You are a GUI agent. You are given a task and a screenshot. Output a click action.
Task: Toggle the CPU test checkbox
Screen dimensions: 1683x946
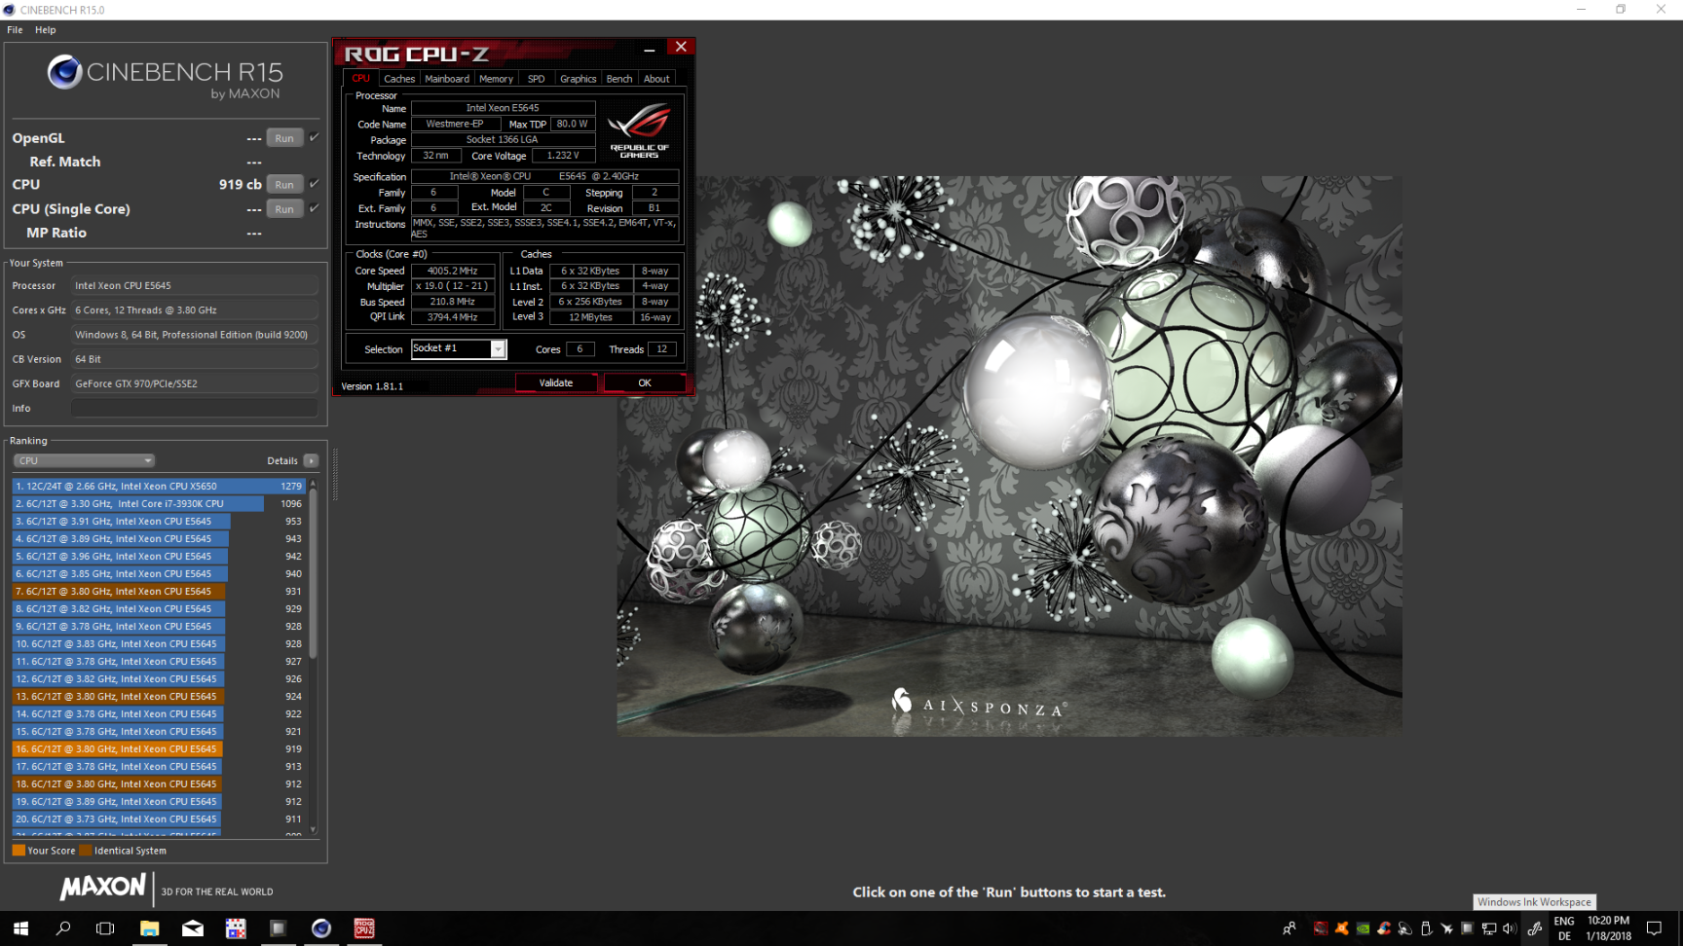pos(314,184)
